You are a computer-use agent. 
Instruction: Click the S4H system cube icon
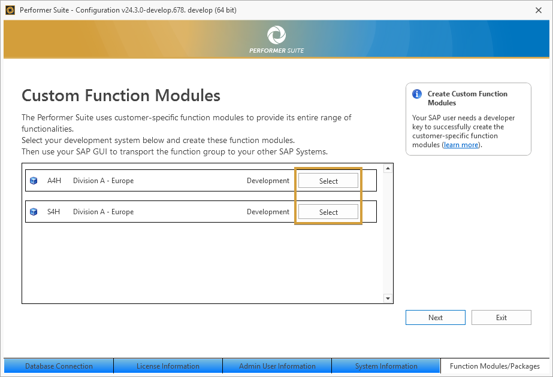pyautogui.click(x=34, y=212)
